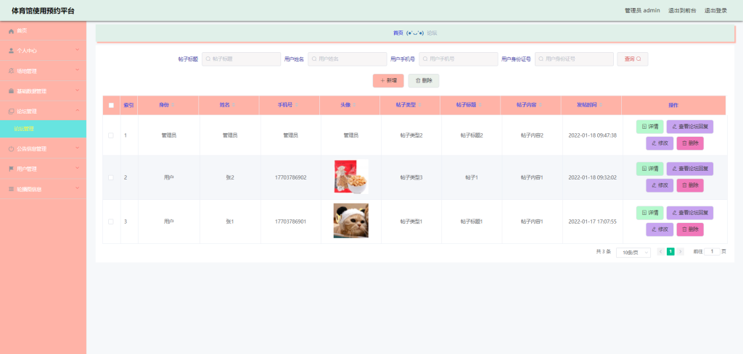The height and width of the screenshot is (354, 743).
Task: Sort by 发帖时间 column sort arrows
Action: (x=600, y=105)
